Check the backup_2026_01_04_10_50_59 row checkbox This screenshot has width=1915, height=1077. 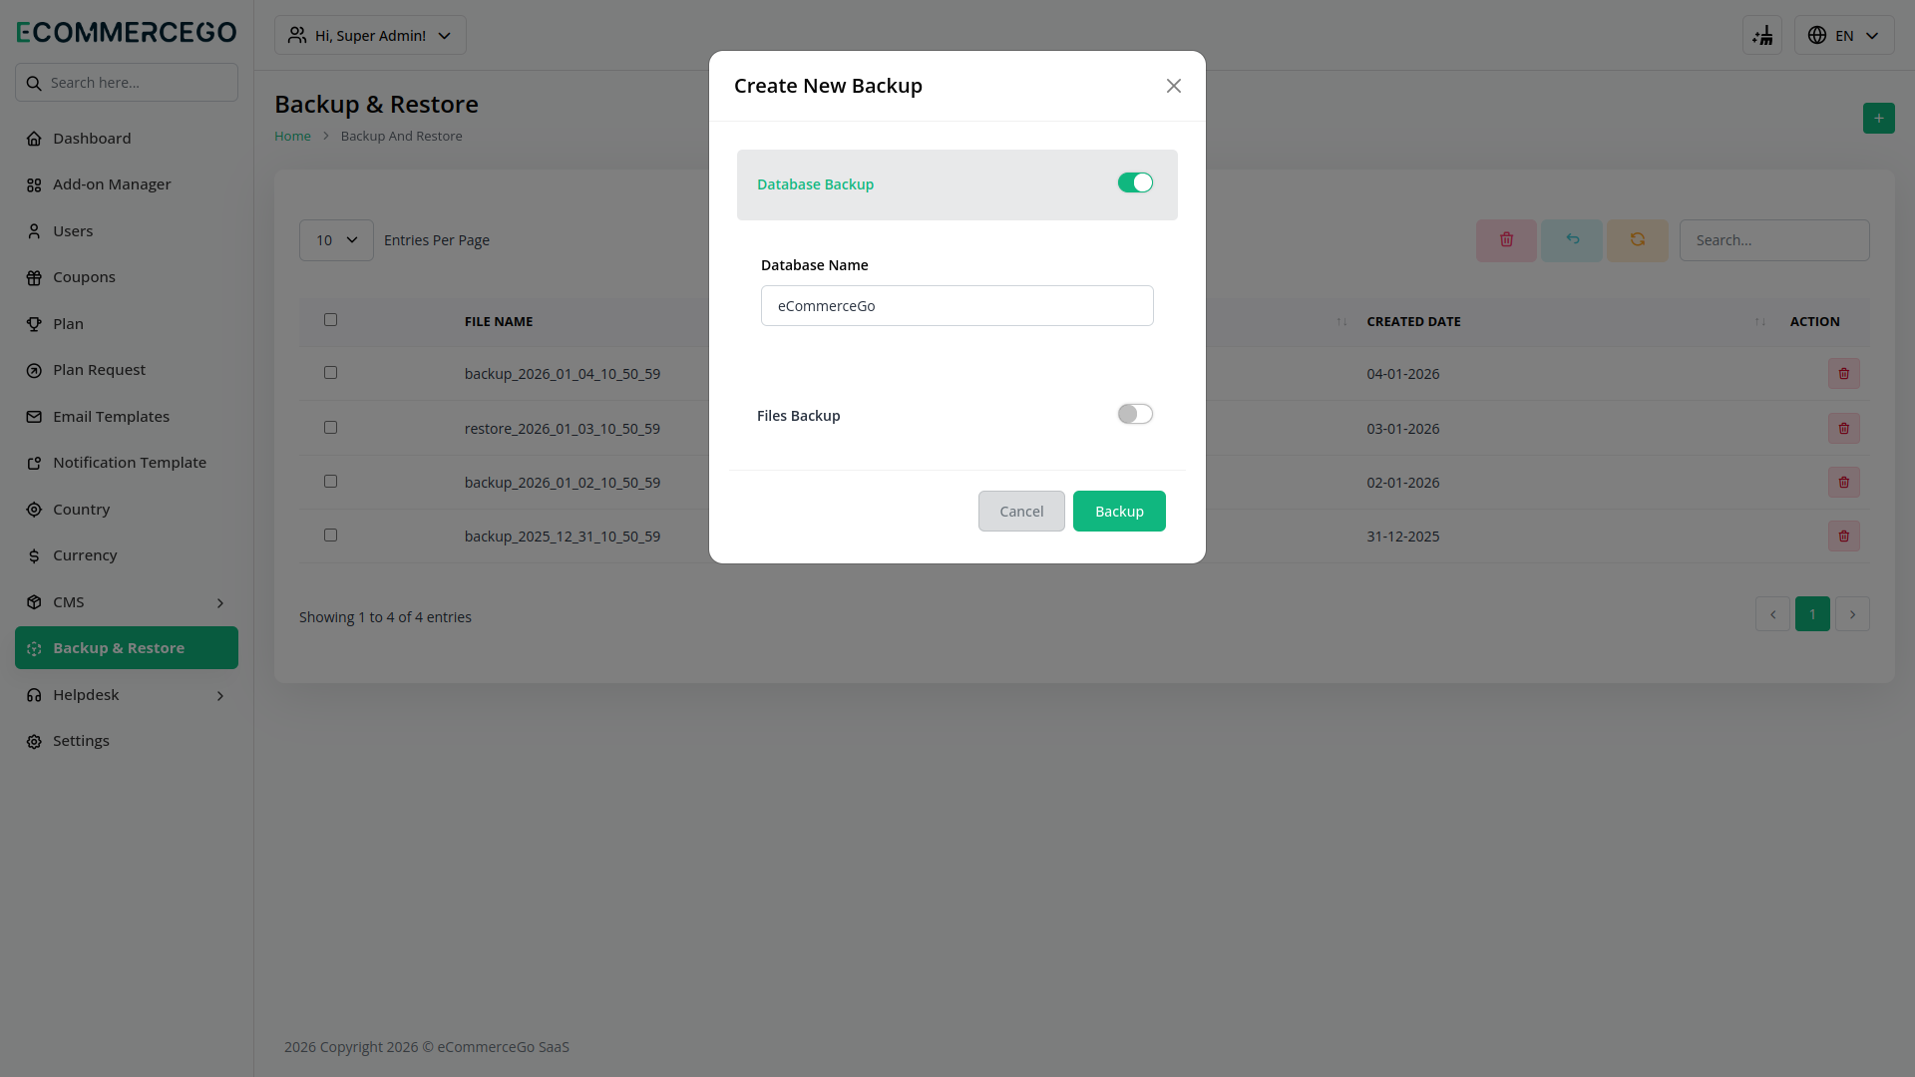coord(330,372)
